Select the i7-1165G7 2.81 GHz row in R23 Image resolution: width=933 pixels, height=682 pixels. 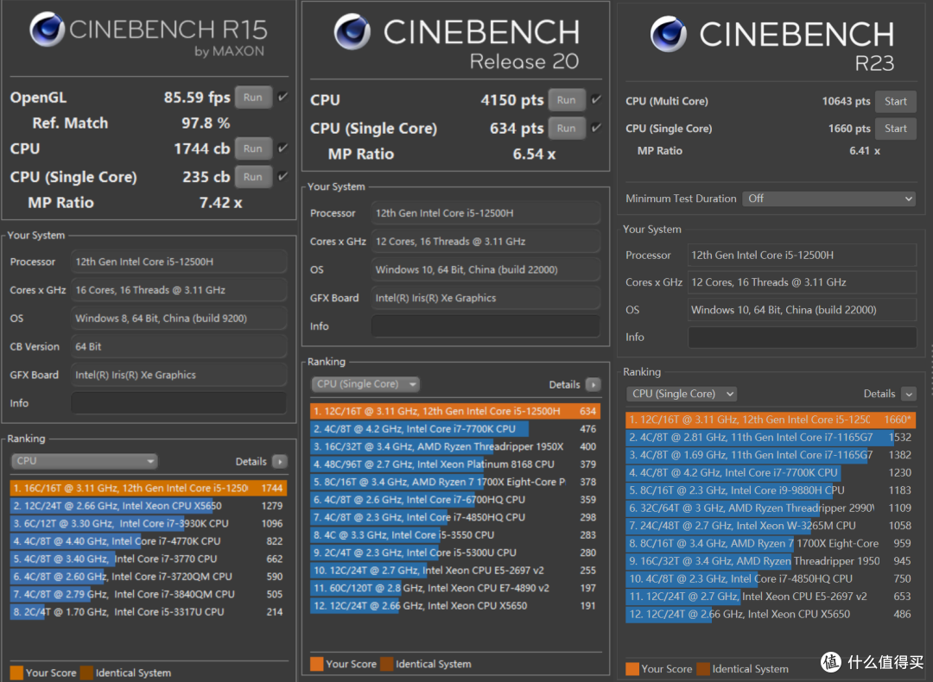click(771, 437)
